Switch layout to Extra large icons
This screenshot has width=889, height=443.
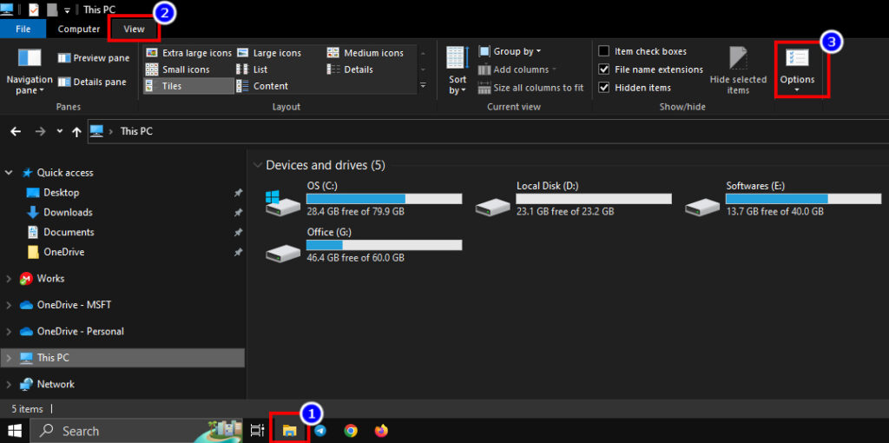click(x=188, y=53)
